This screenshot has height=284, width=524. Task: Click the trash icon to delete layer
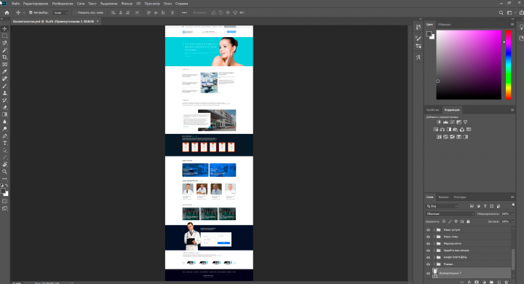[507, 282]
